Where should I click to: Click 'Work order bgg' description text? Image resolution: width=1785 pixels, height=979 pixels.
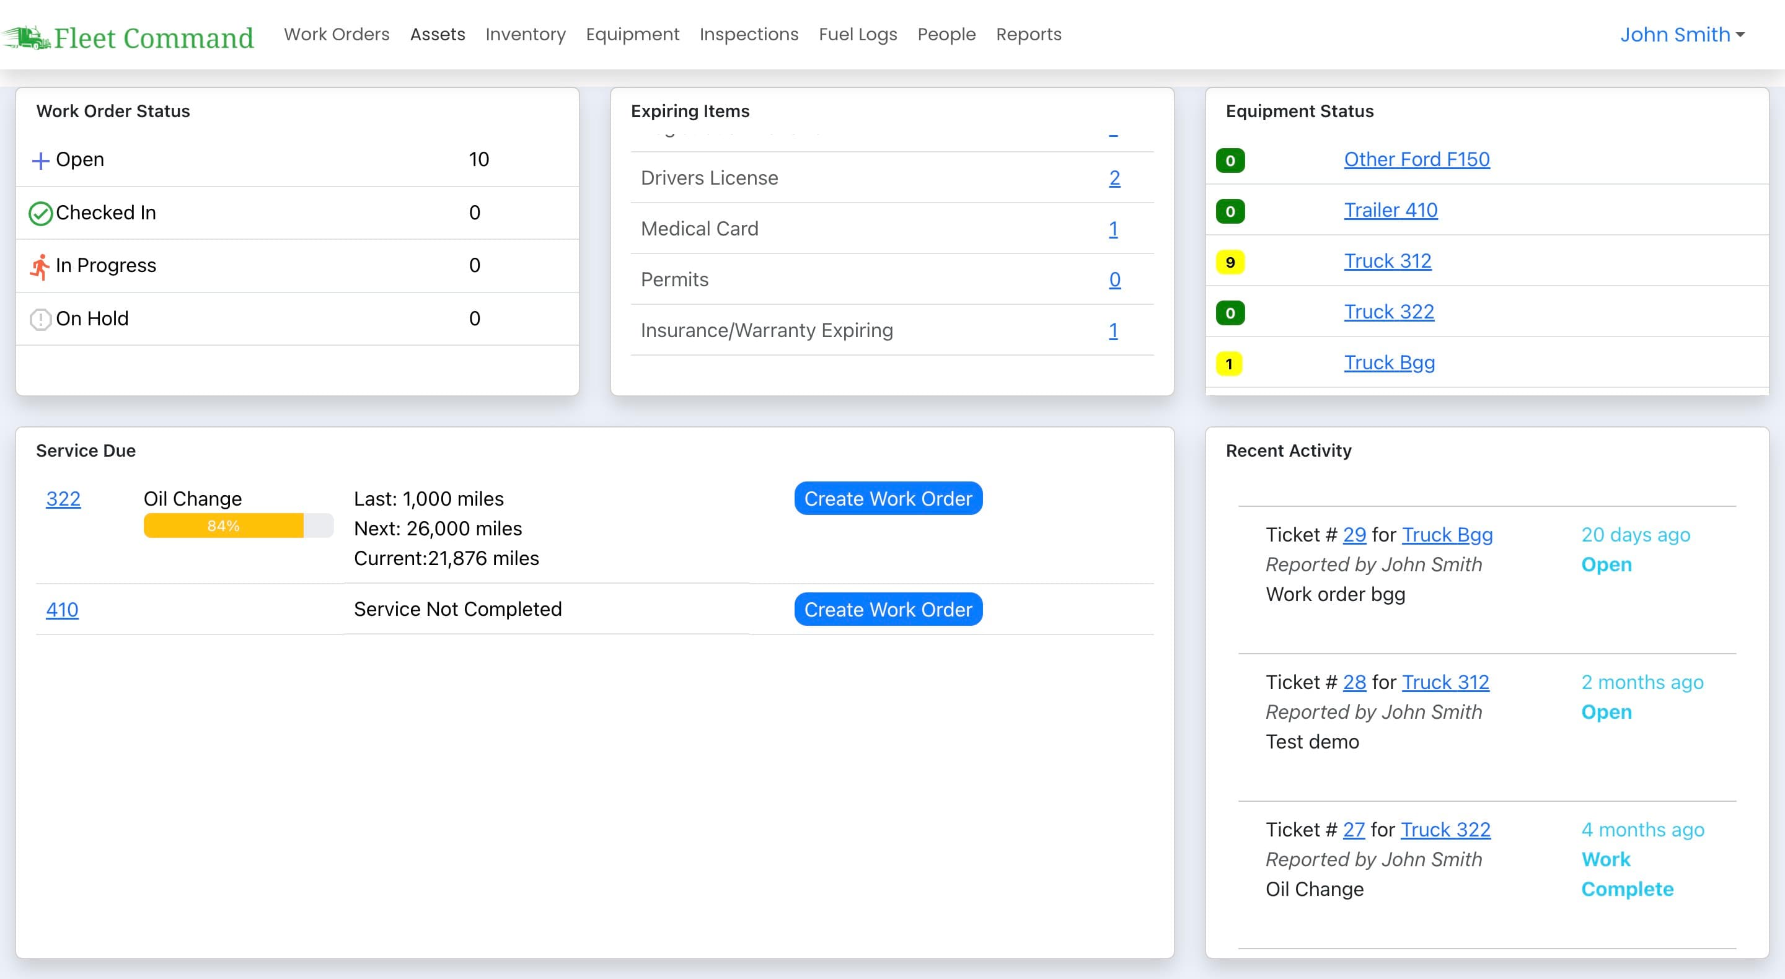point(1335,594)
